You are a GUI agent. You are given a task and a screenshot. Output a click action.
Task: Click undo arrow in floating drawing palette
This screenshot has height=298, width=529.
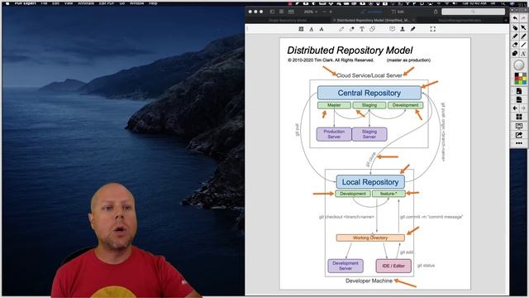pos(515,18)
